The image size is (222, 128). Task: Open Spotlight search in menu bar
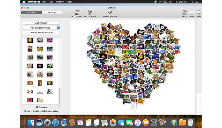click(x=192, y=2)
